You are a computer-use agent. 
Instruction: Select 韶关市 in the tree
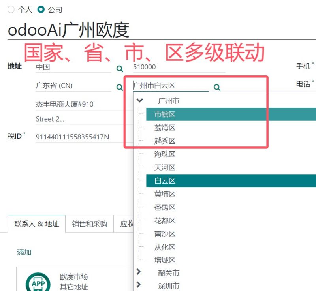(169, 273)
